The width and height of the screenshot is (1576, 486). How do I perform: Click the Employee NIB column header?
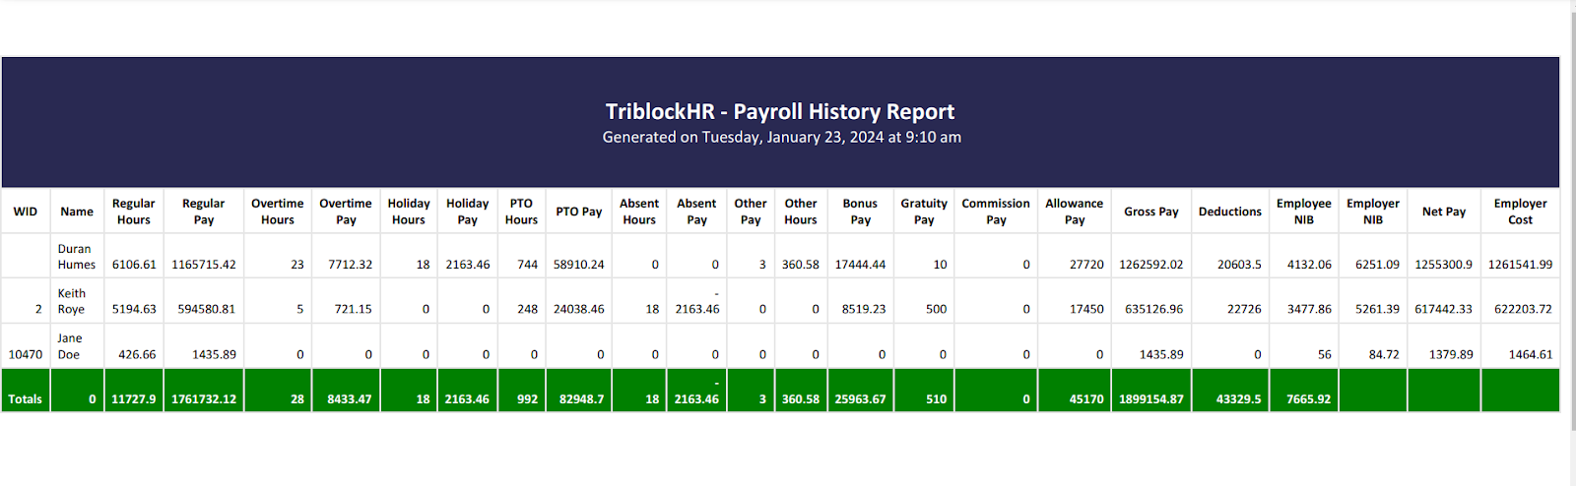tap(1304, 212)
